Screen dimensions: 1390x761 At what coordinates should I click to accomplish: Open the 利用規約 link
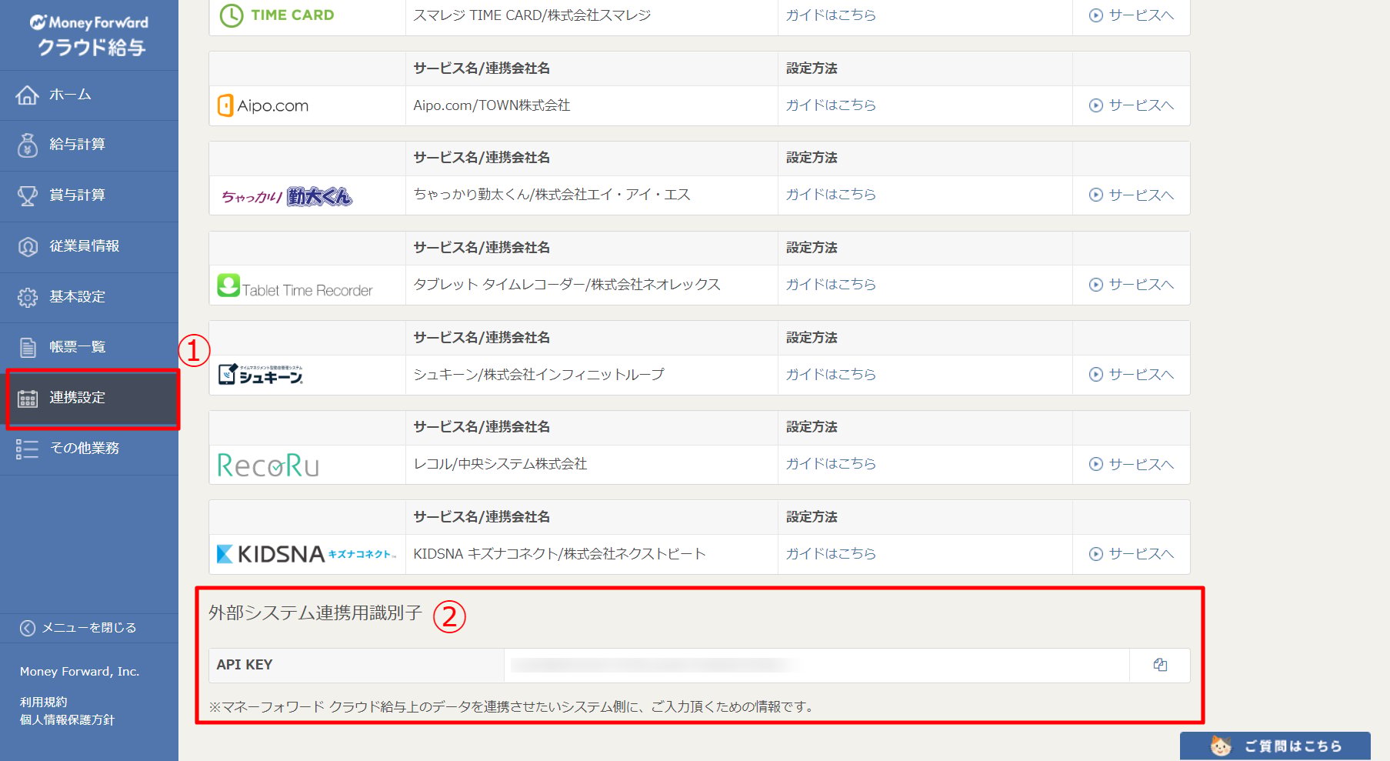pos(43,702)
